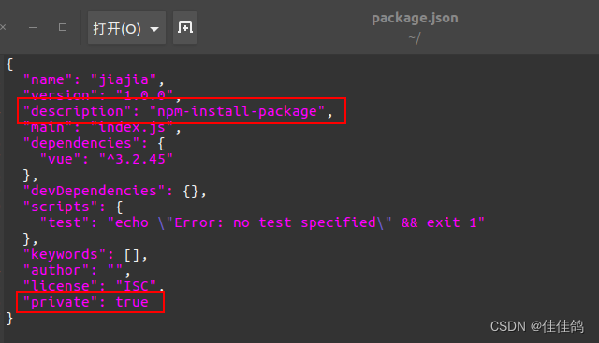The height and width of the screenshot is (343, 599).
Task: Place cursor on "jiajia" name value
Action: [124, 79]
